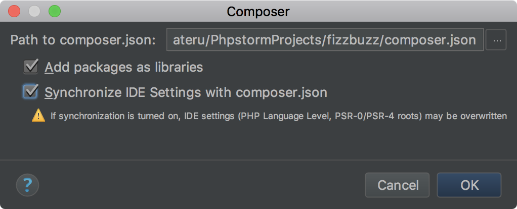
Task: Click the separator line above the buttons
Action: coord(258,160)
